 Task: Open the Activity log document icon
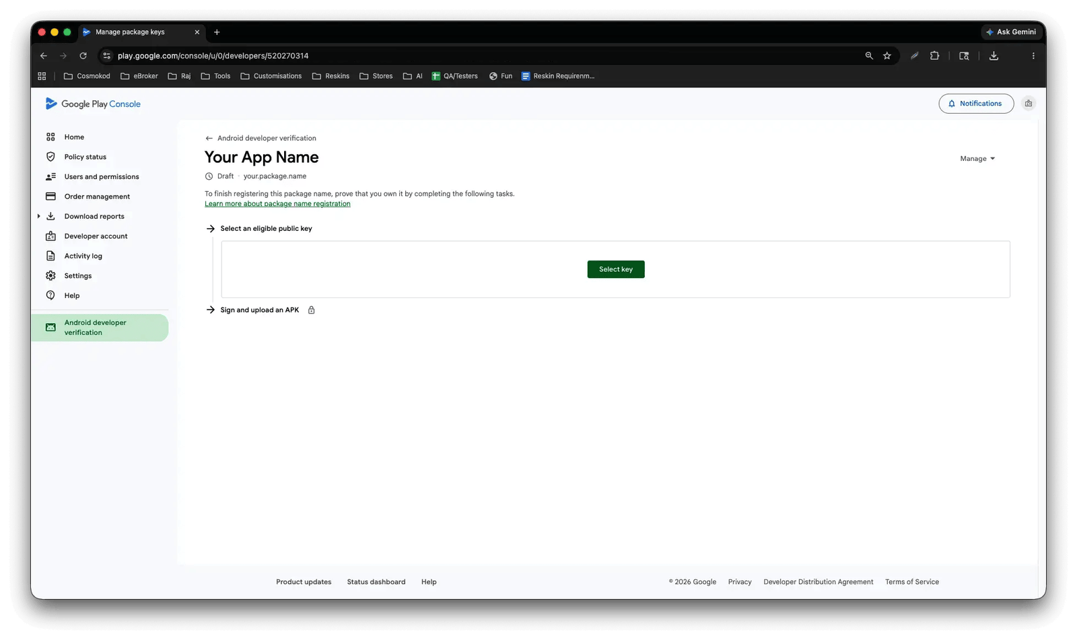point(50,256)
